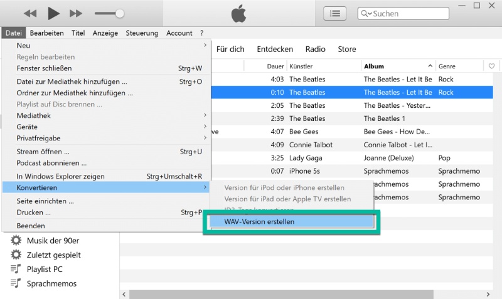The height and width of the screenshot is (299, 502).
Task: Select the Bee Gees track row
Action: click(x=352, y=132)
